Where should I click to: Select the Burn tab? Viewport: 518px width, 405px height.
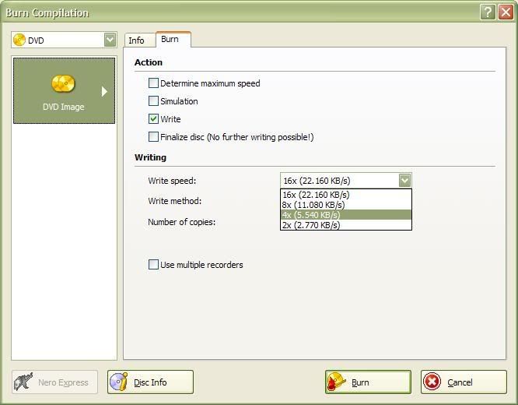[173, 40]
